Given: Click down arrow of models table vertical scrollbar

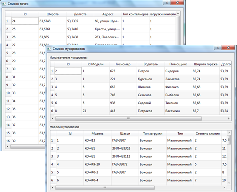Looking at the screenshot, I should (x=229, y=183).
